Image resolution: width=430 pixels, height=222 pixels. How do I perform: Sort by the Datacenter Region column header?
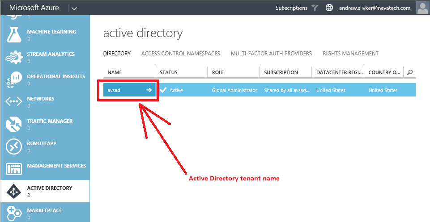coord(340,72)
